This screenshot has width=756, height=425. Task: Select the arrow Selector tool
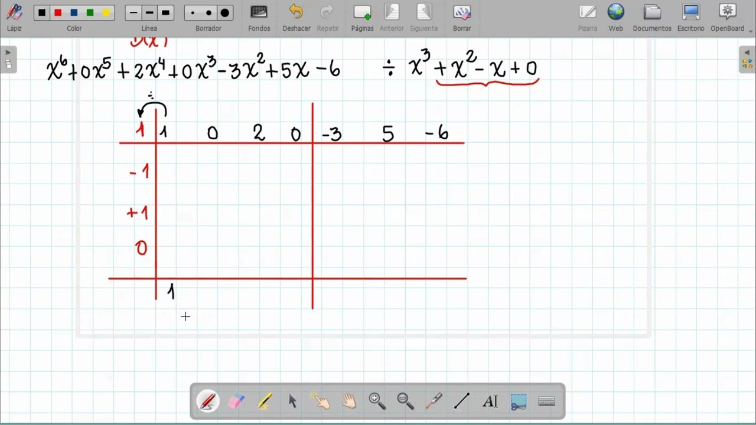click(292, 401)
